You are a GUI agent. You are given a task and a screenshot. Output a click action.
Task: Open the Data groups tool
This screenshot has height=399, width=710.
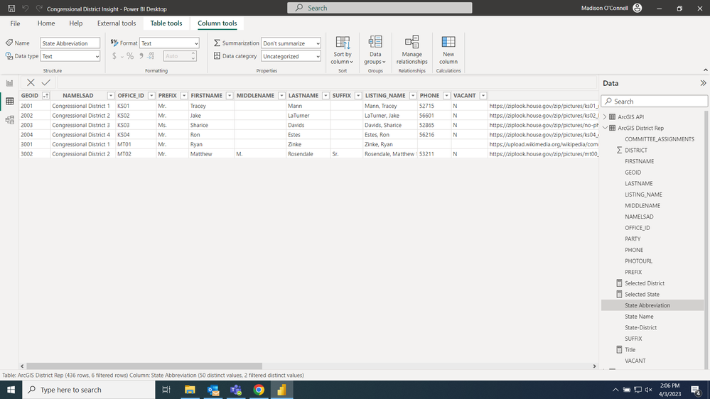(x=375, y=50)
